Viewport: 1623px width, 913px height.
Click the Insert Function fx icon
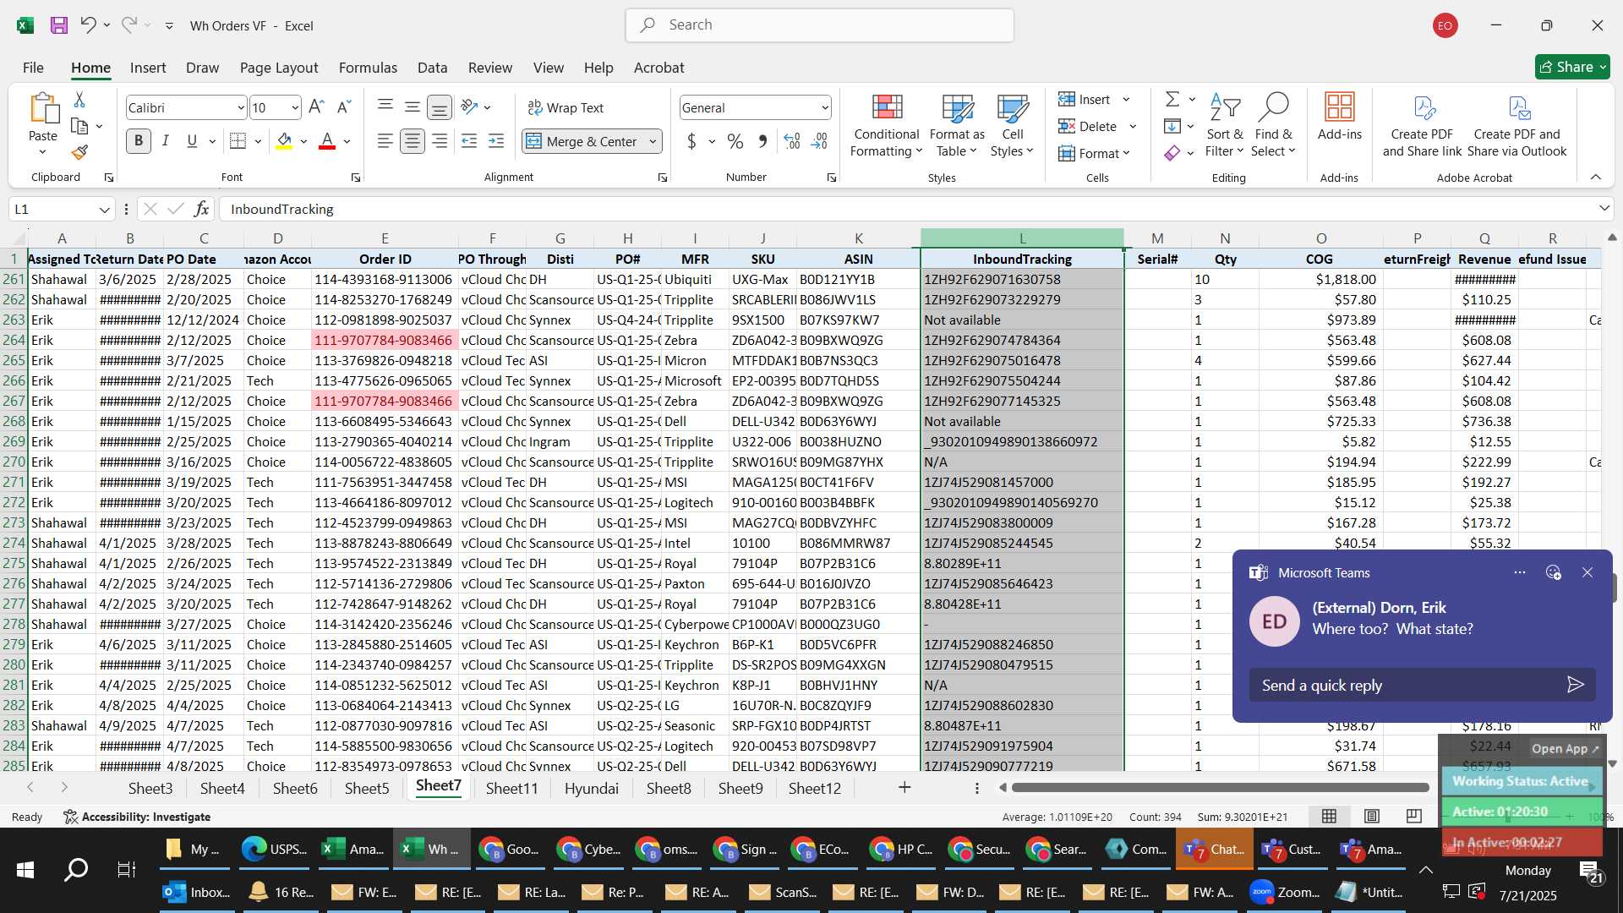(x=201, y=209)
